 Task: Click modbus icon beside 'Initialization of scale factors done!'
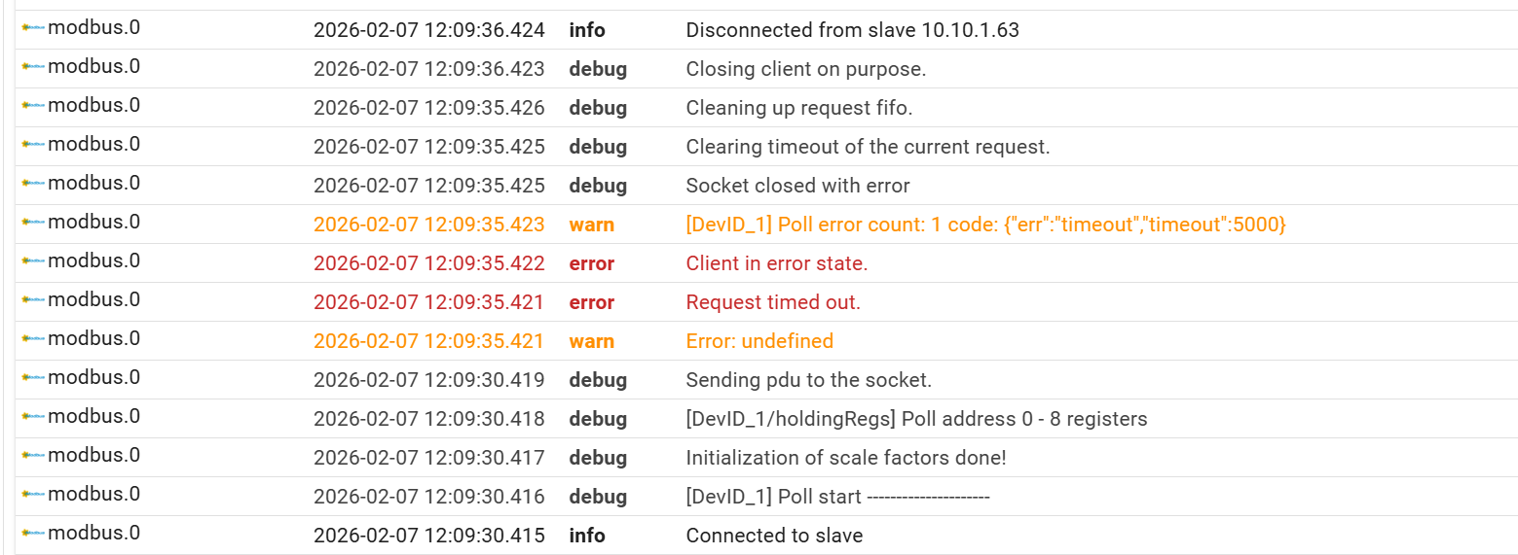pyautogui.click(x=33, y=456)
